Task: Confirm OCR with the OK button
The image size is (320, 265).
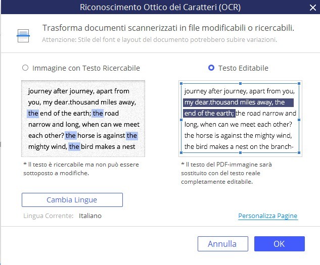Action: (279, 244)
